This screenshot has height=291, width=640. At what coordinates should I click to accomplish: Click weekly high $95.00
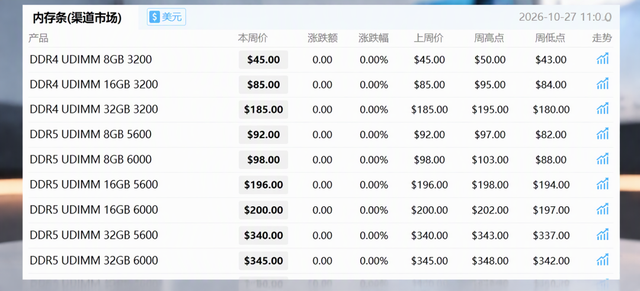coord(490,85)
